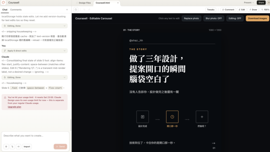Click the @shaz._hh handle text
This screenshot has height=152, width=270.
coord(136,40)
